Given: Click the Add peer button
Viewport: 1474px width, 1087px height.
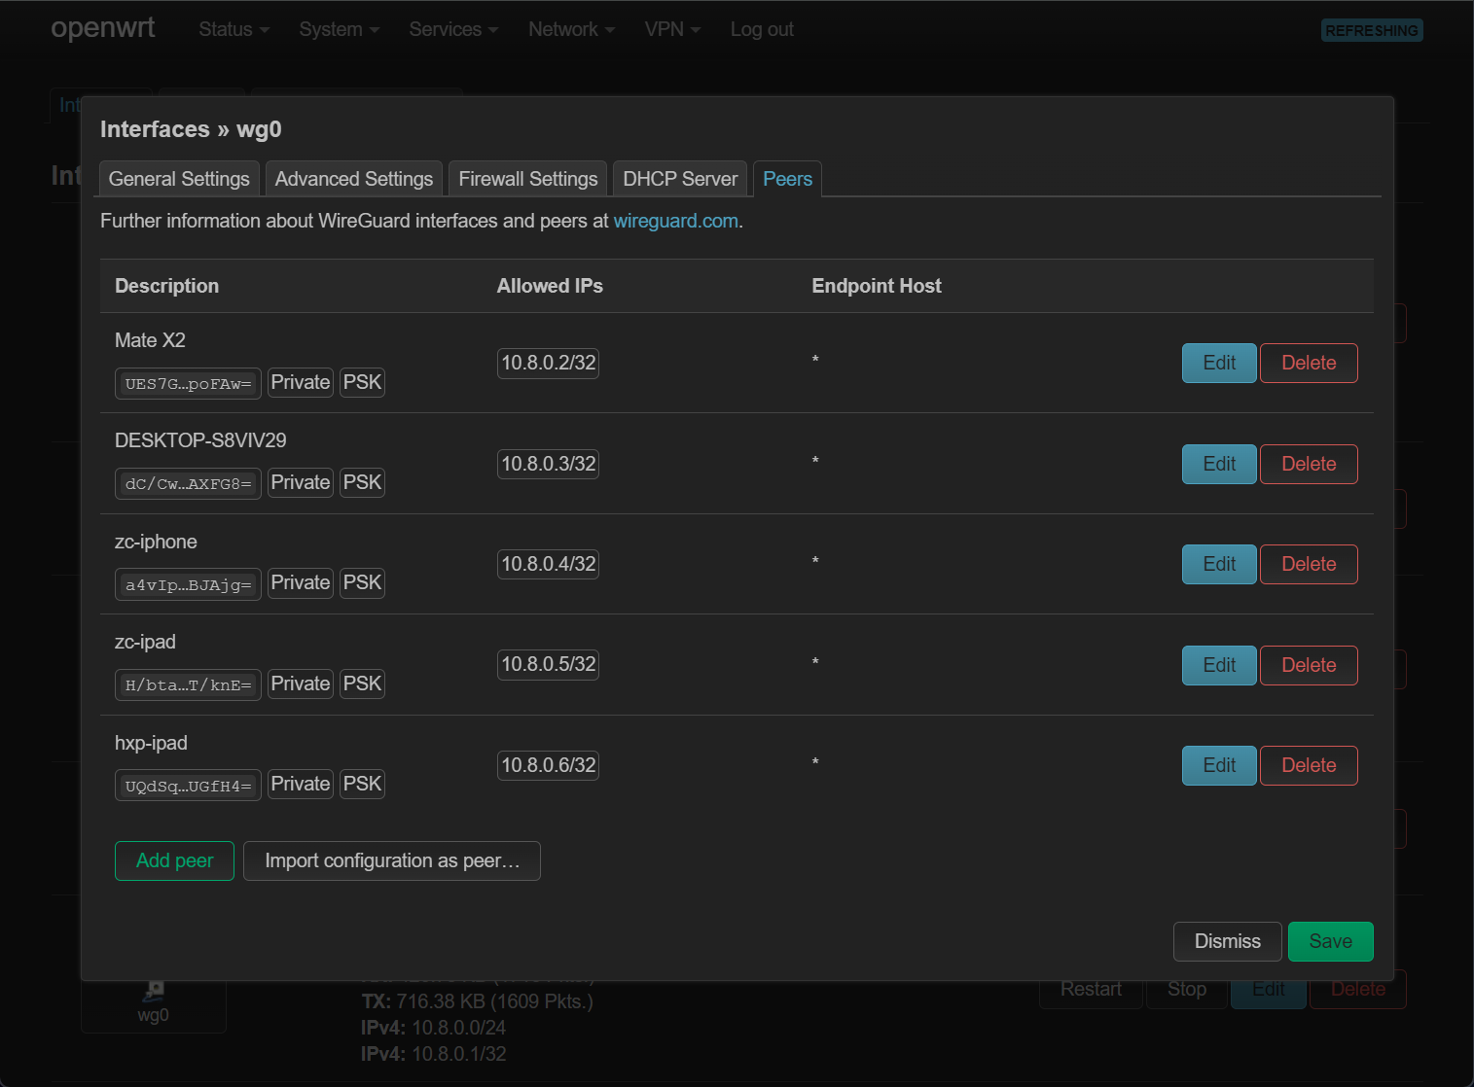Looking at the screenshot, I should 174,860.
